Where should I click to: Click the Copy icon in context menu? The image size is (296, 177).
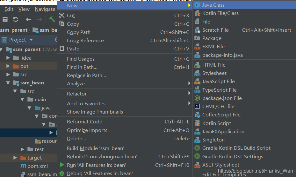(x=62, y=23)
